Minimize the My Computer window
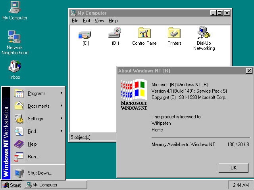Screen dimensions: 254x190 (213, 13)
